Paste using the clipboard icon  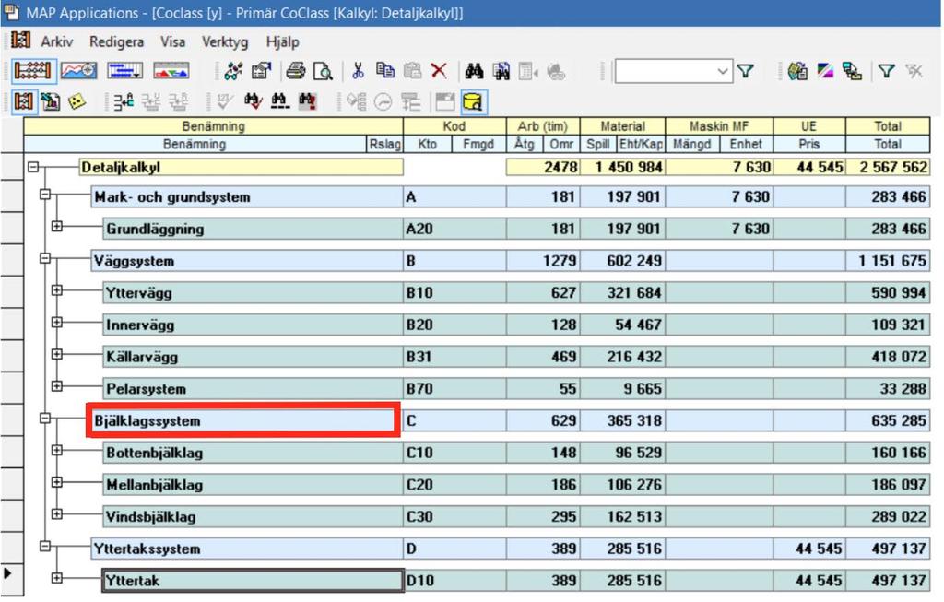(x=412, y=71)
